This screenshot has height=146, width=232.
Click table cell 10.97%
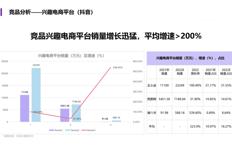(211, 127)
